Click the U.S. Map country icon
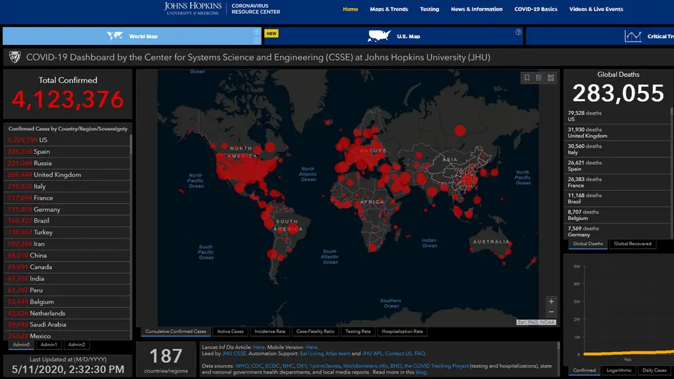Screen dimensions: 674x379 click(379, 36)
